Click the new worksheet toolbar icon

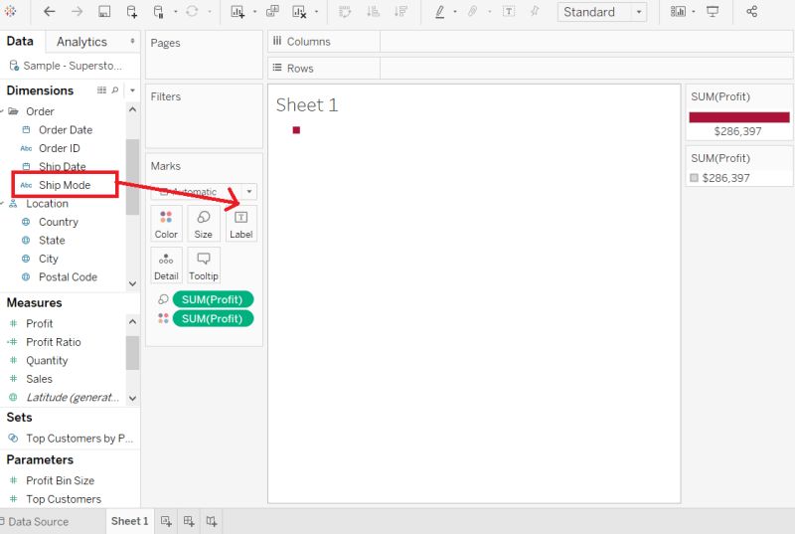pos(238,12)
